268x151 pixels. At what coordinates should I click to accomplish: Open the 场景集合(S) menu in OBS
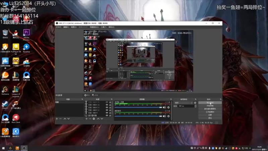click(x=94, y=27)
